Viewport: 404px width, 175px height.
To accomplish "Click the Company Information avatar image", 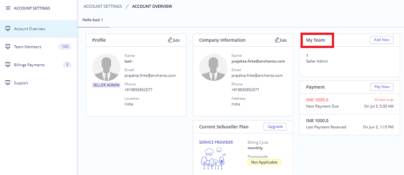I will [x=213, y=68].
